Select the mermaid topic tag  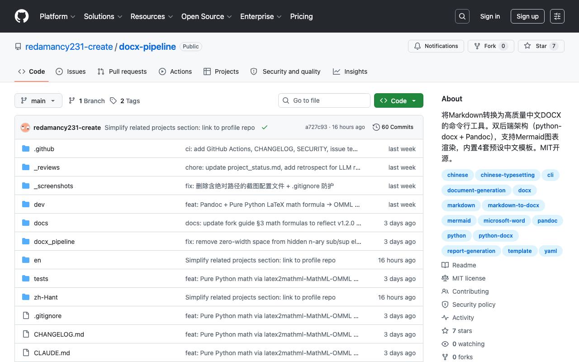point(459,221)
